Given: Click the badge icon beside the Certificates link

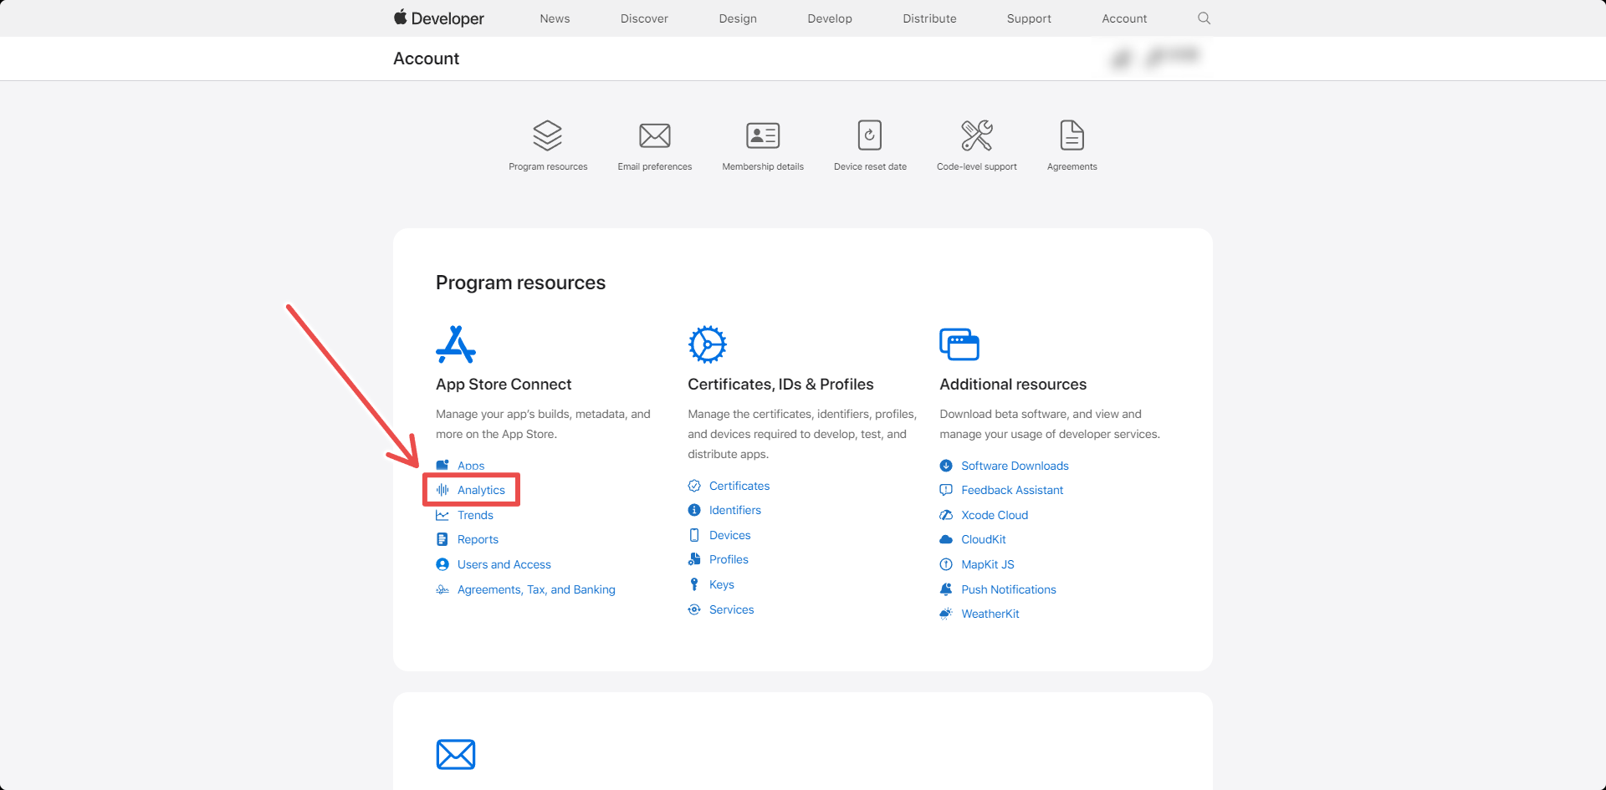Looking at the screenshot, I should point(694,486).
